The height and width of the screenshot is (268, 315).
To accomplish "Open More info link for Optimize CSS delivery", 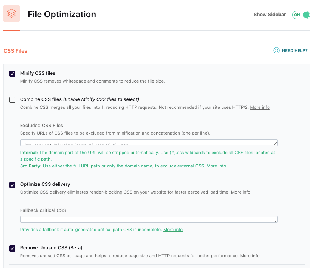I will point(241,192).
